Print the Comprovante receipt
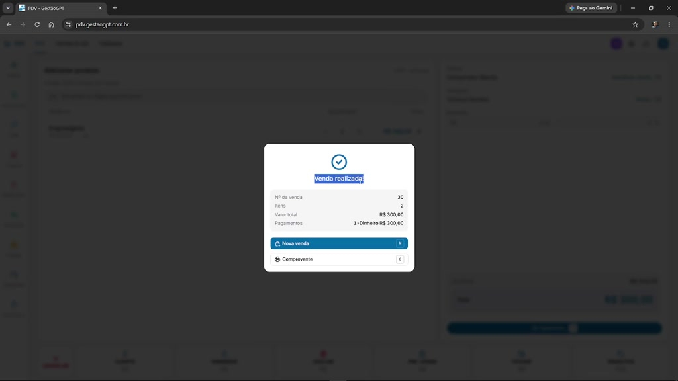This screenshot has height=381, width=678. pyautogui.click(x=339, y=259)
